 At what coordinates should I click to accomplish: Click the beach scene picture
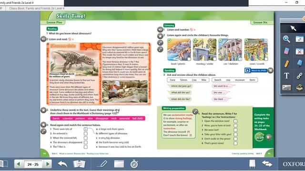click(x=179, y=49)
